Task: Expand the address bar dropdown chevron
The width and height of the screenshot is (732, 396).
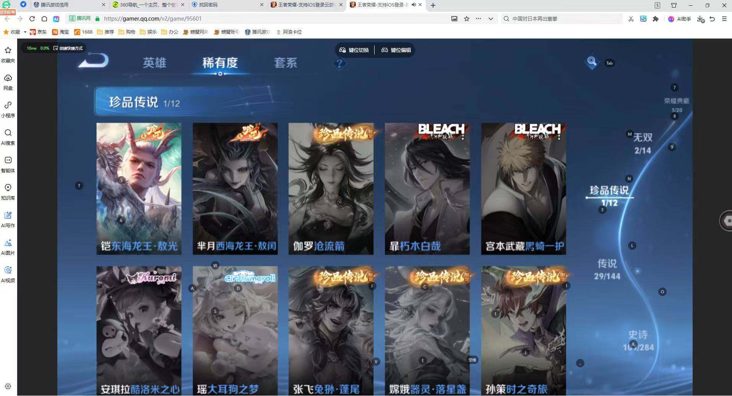Action: tap(490, 19)
